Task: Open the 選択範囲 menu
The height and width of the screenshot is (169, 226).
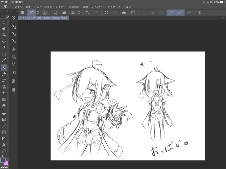Action: (x=74, y=7)
